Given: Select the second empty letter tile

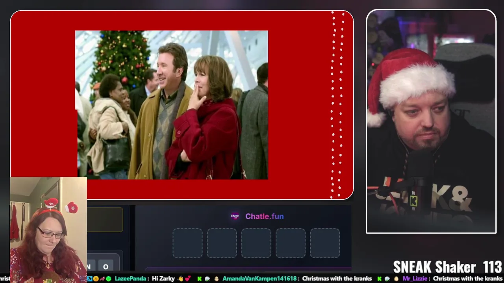Looking at the screenshot, I should pyautogui.click(x=222, y=243).
